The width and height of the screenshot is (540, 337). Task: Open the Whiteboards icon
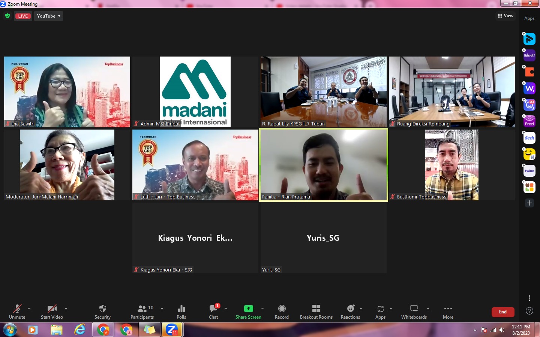pyautogui.click(x=414, y=309)
